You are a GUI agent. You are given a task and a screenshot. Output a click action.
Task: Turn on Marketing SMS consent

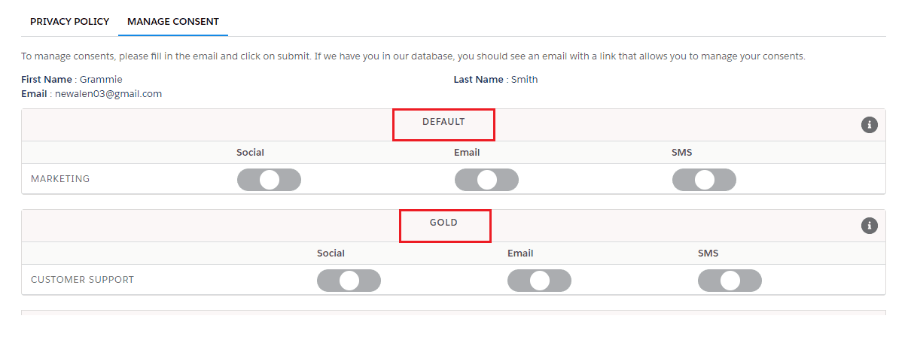pyautogui.click(x=704, y=180)
